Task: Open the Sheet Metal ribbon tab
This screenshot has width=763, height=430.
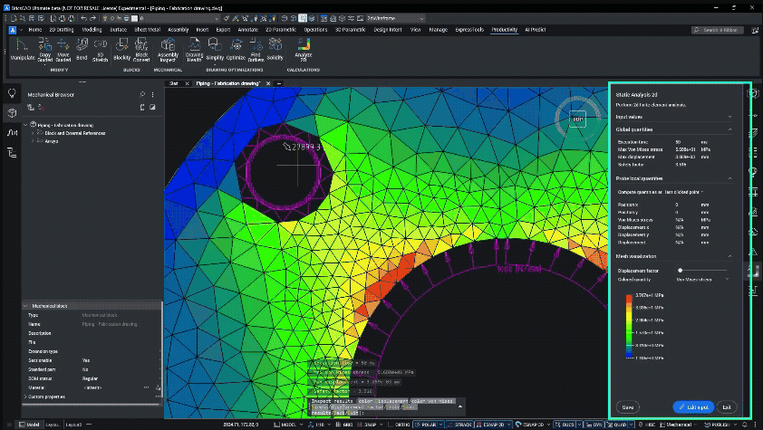Action: tap(147, 29)
